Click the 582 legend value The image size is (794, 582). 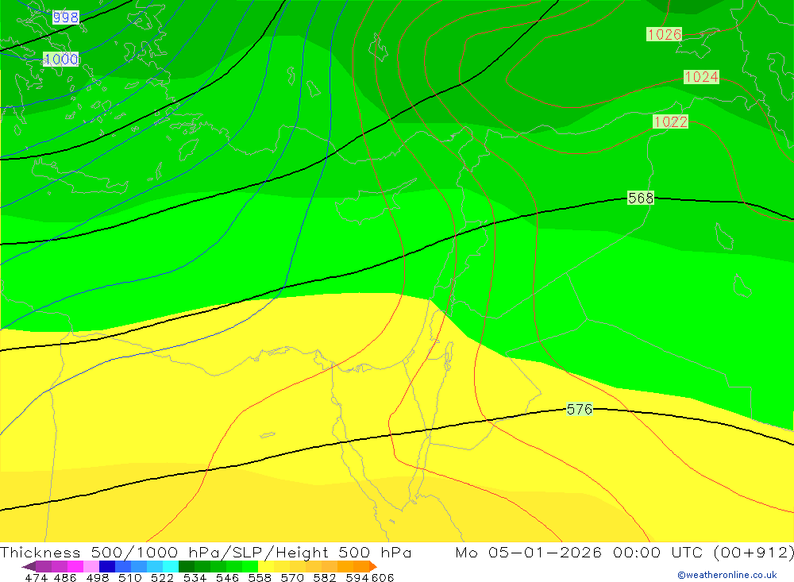[x=324, y=577]
